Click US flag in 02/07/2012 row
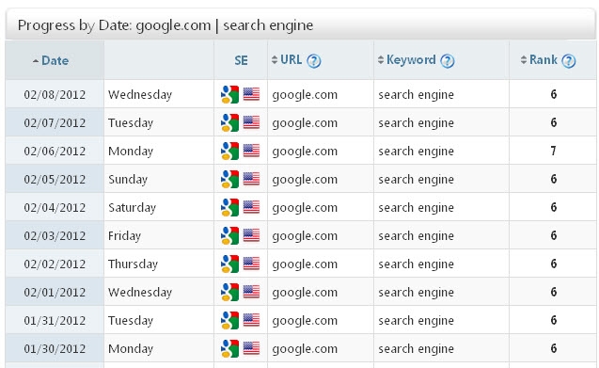599x368 pixels. click(251, 122)
